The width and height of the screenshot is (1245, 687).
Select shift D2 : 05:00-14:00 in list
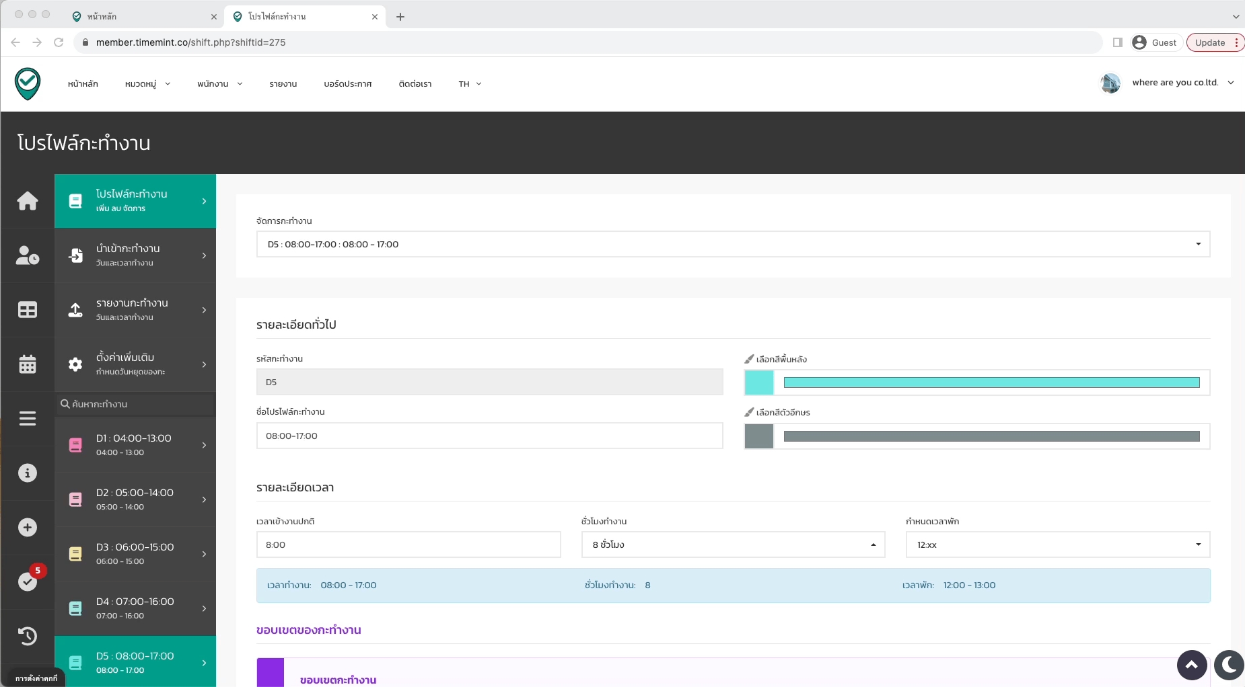[135, 499]
